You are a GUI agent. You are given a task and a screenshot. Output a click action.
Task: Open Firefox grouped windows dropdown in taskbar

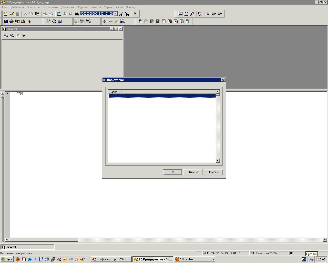213,259
